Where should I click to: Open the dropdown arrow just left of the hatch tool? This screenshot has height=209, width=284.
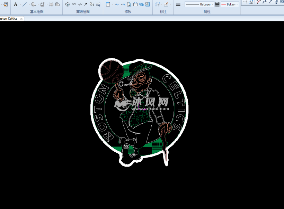(47, 4)
